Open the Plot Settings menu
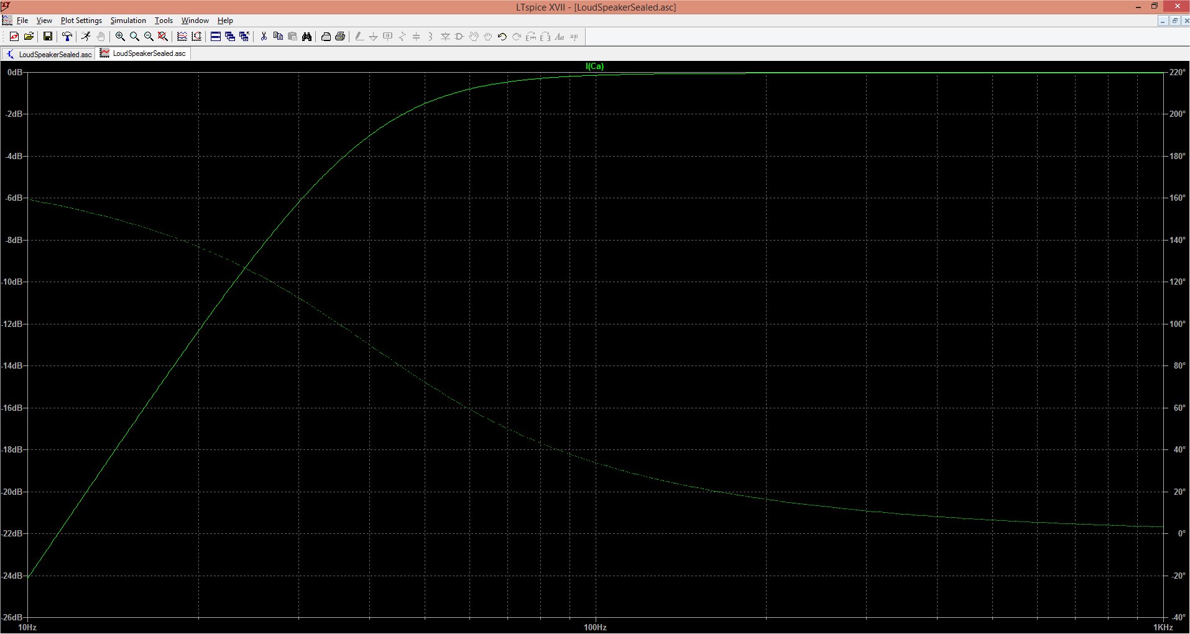This screenshot has width=1190, height=634. click(81, 21)
